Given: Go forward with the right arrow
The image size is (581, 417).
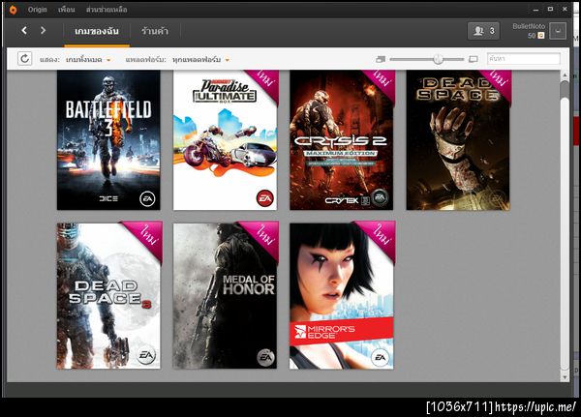Looking at the screenshot, I should [43, 30].
